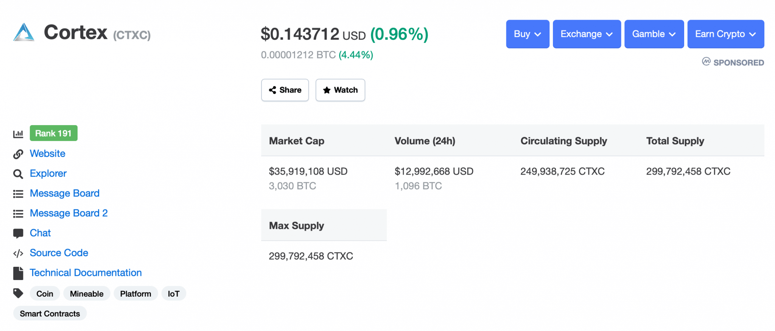The width and height of the screenshot is (775, 331).
Task: Select the chat bubble icon beside Chat
Action: pos(18,233)
